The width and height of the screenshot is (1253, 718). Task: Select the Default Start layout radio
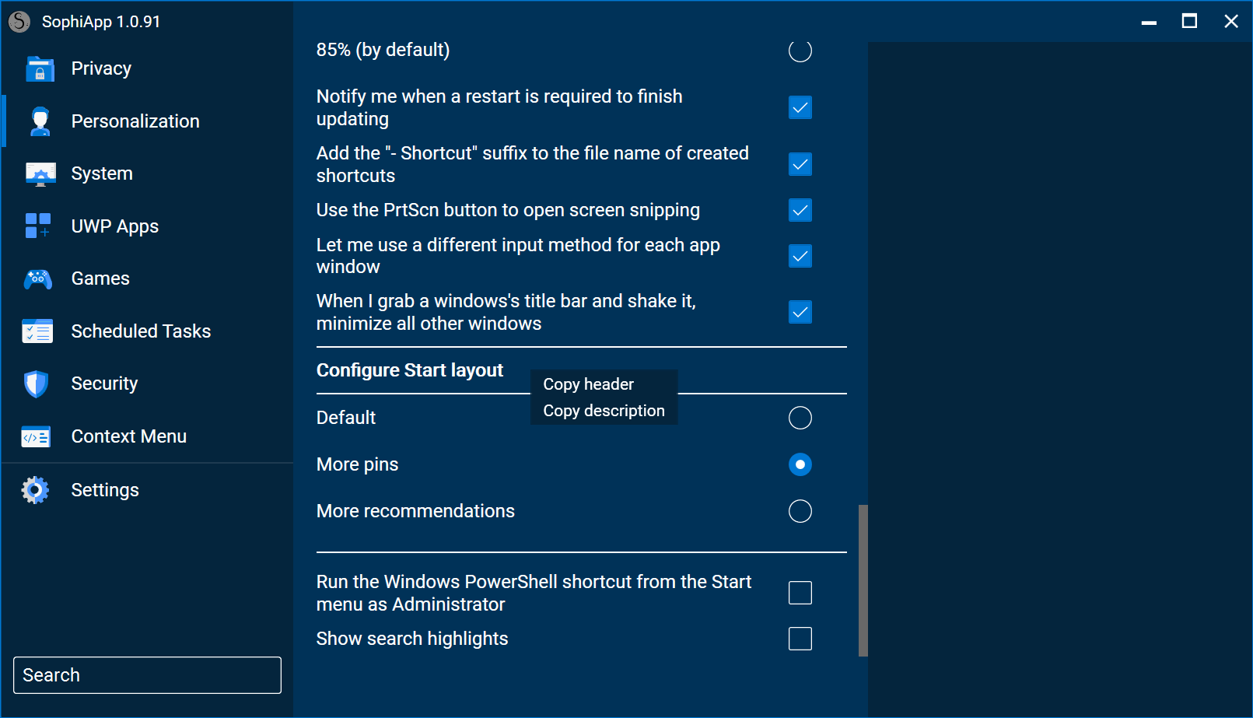pyautogui.click(x=800, y=418)
